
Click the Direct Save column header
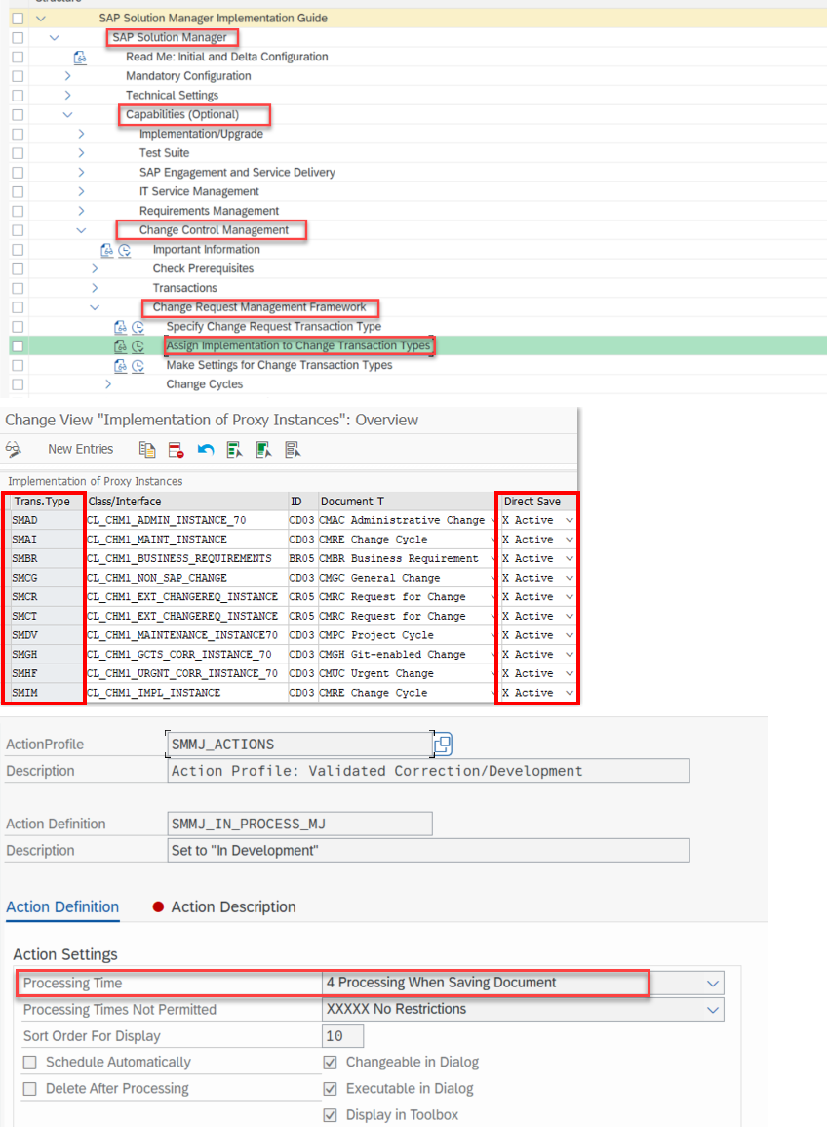coord(538,502)
